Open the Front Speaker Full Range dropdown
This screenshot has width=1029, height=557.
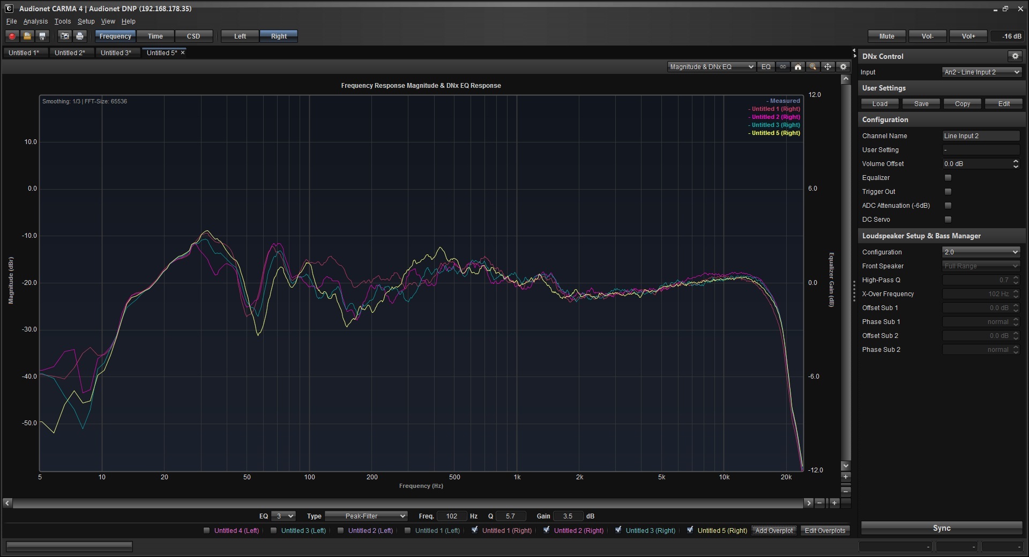(x=981, y=266)
